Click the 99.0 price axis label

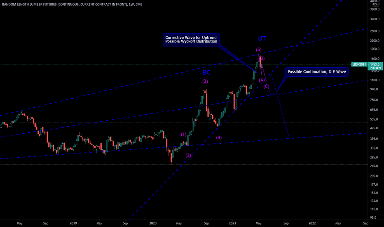pyautogui.click(x=373, y=218)
